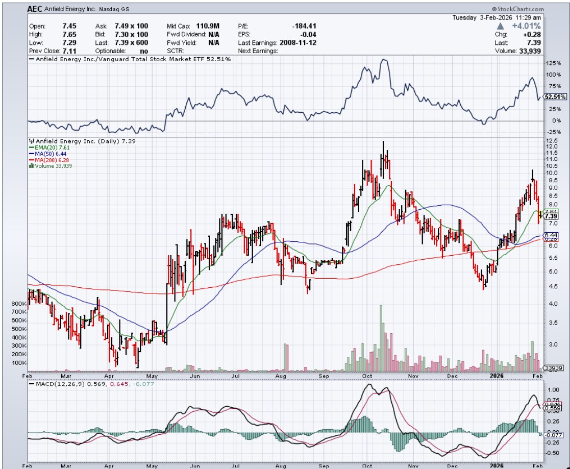
Task: Click the Prev Close value 7.11
Action: click(69, 51)
